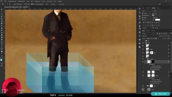
Task: Select the Brush tool
Action: 2,26
